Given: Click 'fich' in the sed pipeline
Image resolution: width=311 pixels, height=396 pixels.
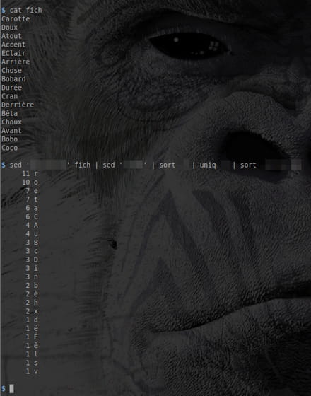Looking at the screenshot, I should click(x=83, y=165).
